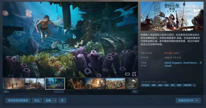Screen dimensions: 206x108
Task: Click the 关注 follow button
Action: [37, 100]
